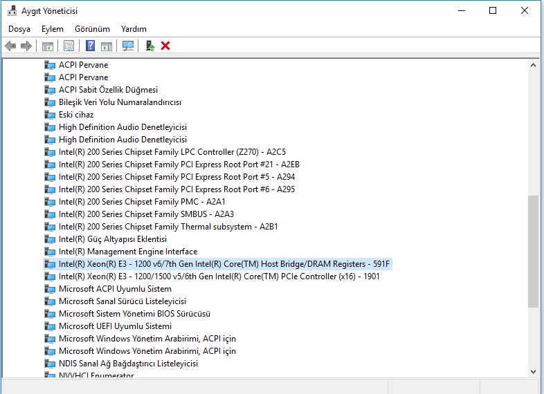Click the vertical scrollbar up arrow
Image resolution: width=544 pixels, height=394 pixels.
pyautogui.click(x=533, y=65)
